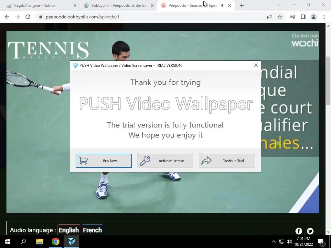Screen dimensions: 331x248
Task: Open the Twitter share icon
Action: [x=310, y=231]
